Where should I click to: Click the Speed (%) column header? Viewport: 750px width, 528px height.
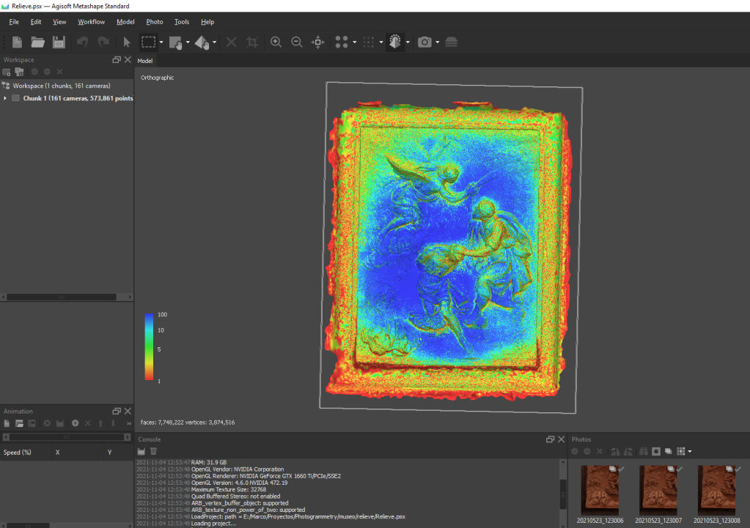click(18, 453)
